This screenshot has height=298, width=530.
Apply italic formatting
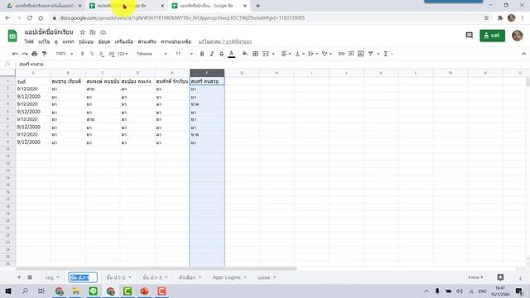(x=212, y=54)
